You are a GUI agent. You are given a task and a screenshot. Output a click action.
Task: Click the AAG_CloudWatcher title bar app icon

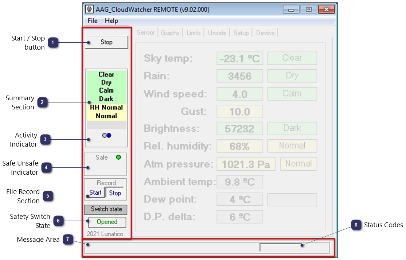pyautogui.click(x=89, y=9)
